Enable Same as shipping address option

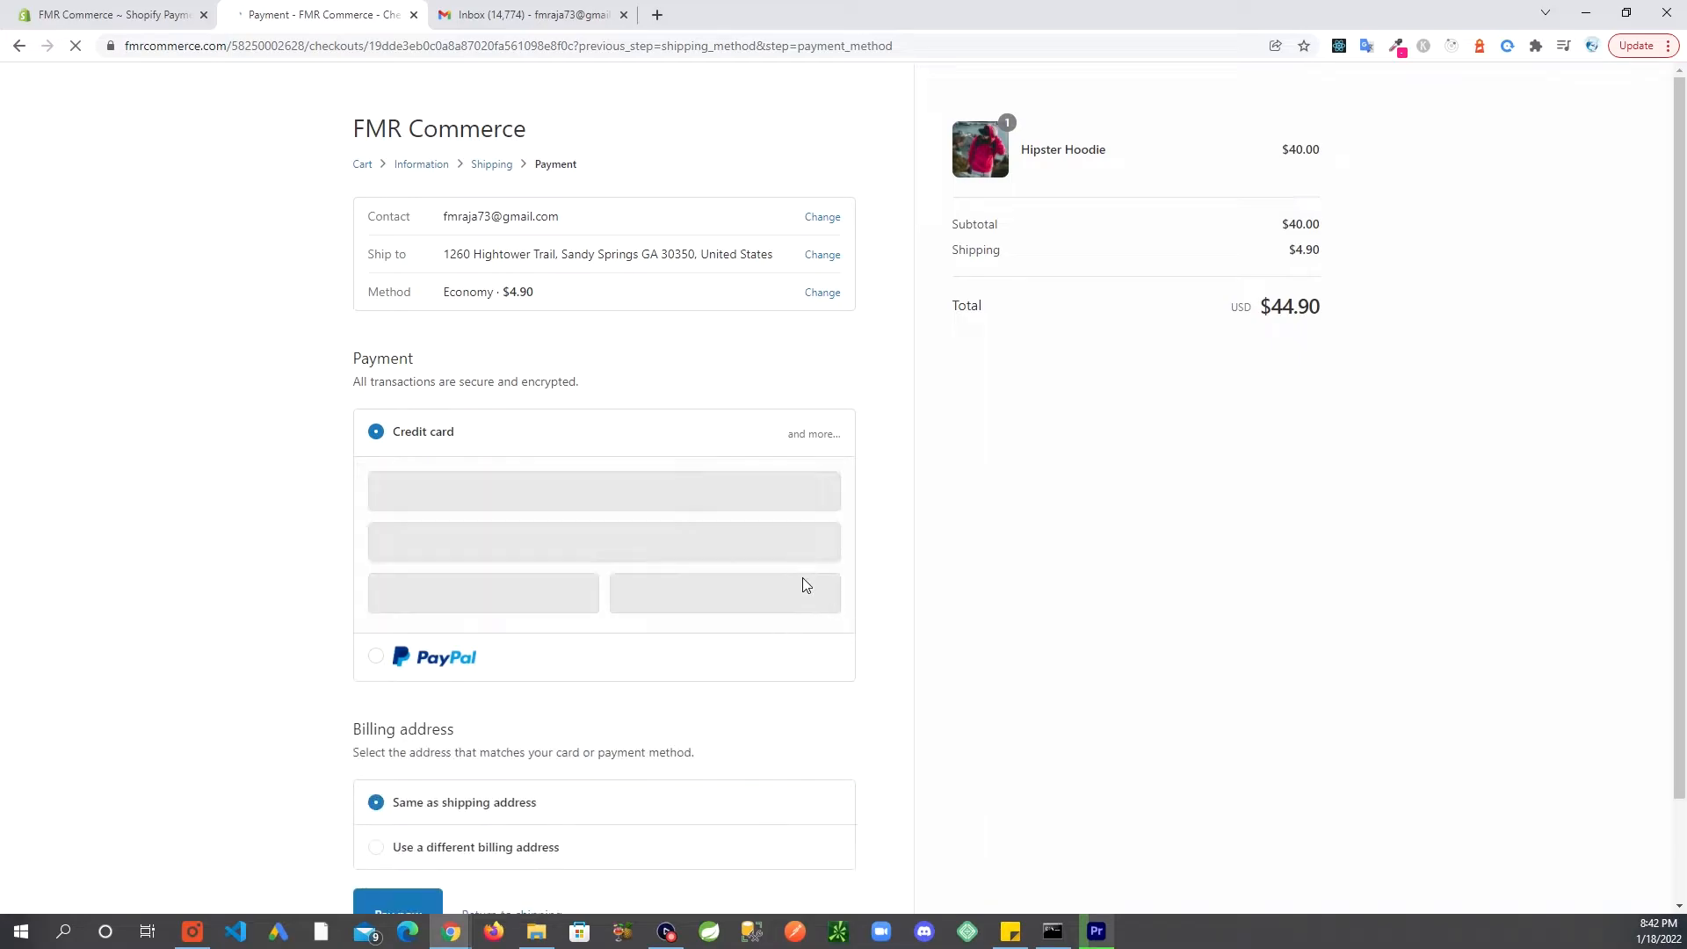(375, 802)
